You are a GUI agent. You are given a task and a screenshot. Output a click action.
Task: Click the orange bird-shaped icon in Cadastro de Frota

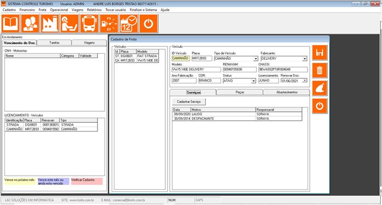pos(320,88)
